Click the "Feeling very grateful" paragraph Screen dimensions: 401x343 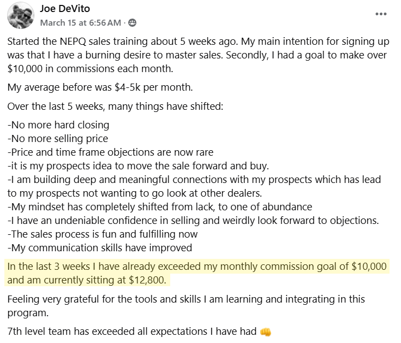185,299
